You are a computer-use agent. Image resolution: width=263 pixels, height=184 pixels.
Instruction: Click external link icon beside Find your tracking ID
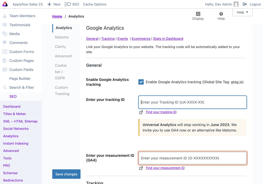point(141,112)
